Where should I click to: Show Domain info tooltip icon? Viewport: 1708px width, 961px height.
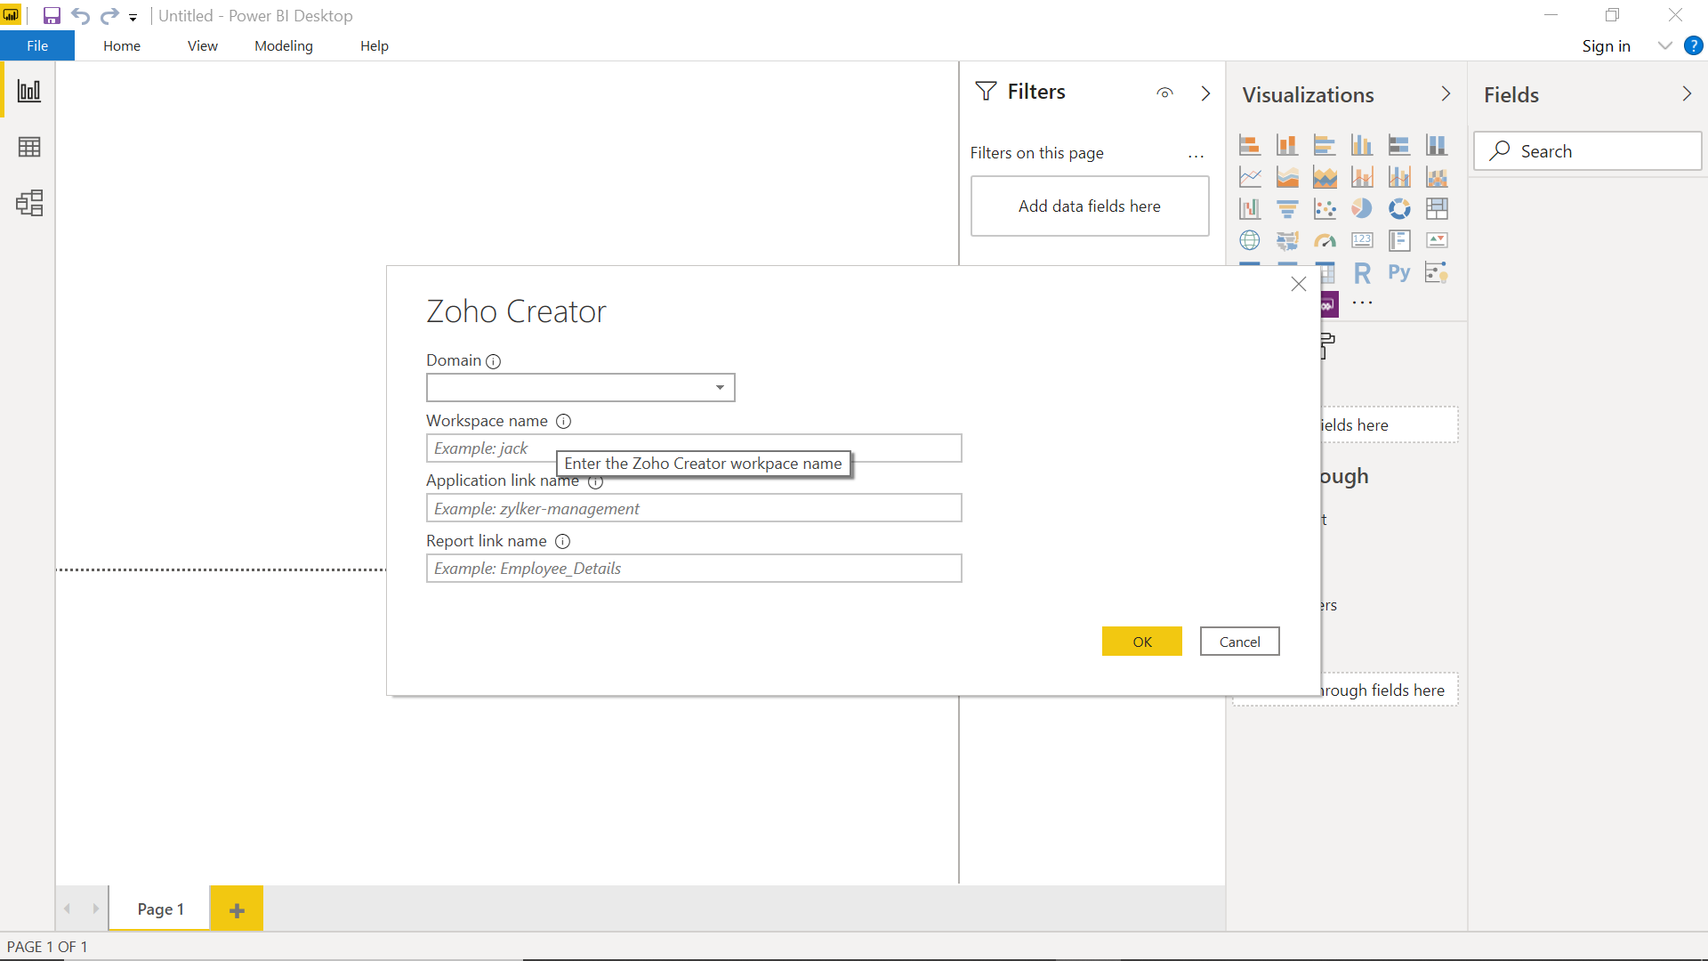point(494,361)
